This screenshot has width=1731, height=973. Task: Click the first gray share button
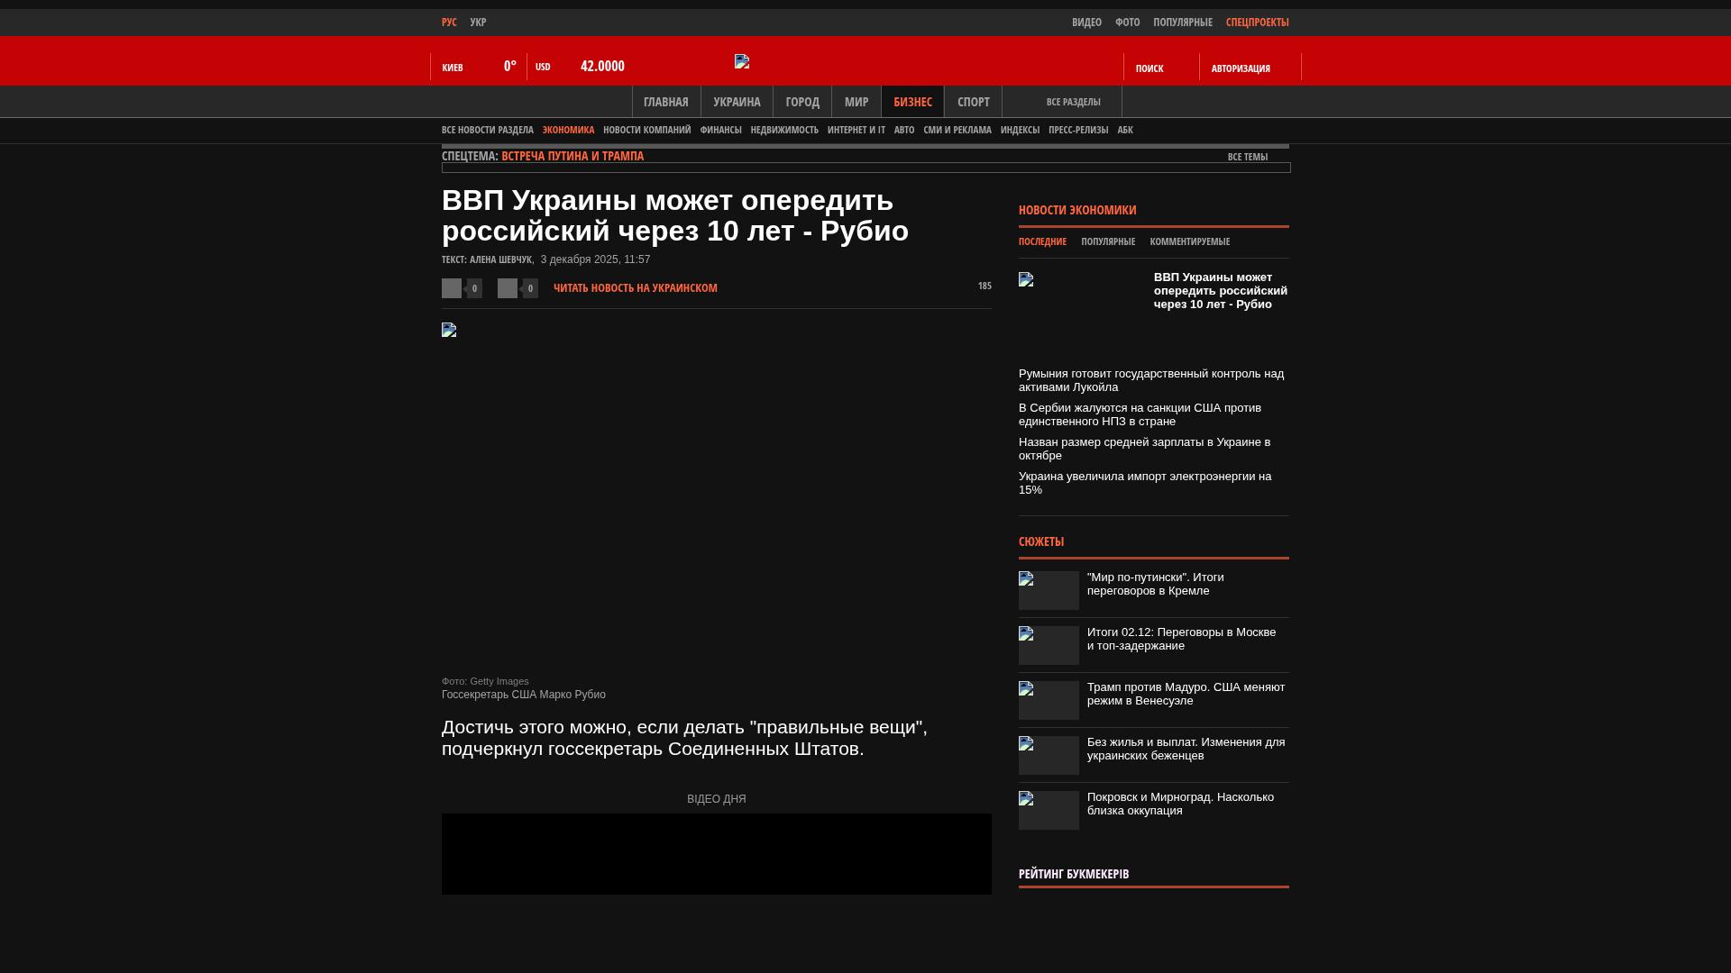pos(452,288)
